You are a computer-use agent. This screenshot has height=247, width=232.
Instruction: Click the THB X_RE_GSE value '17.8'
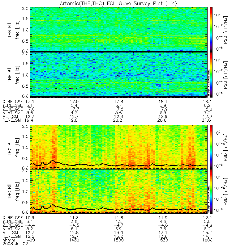(118, 102)
